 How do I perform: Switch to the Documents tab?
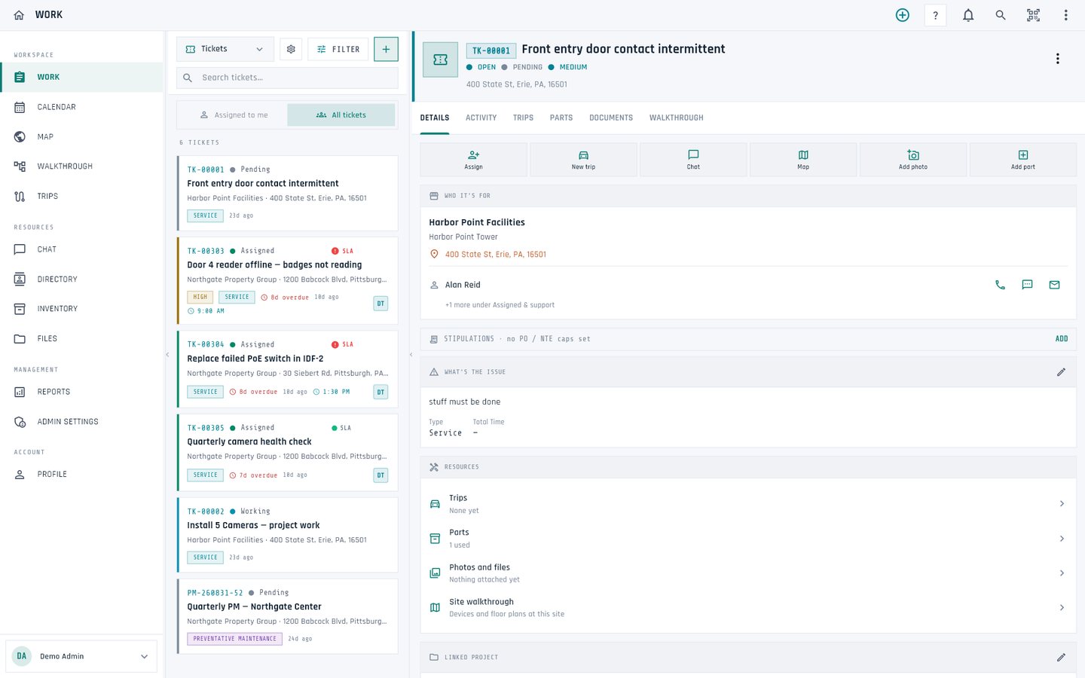click(x=611, y=118)
